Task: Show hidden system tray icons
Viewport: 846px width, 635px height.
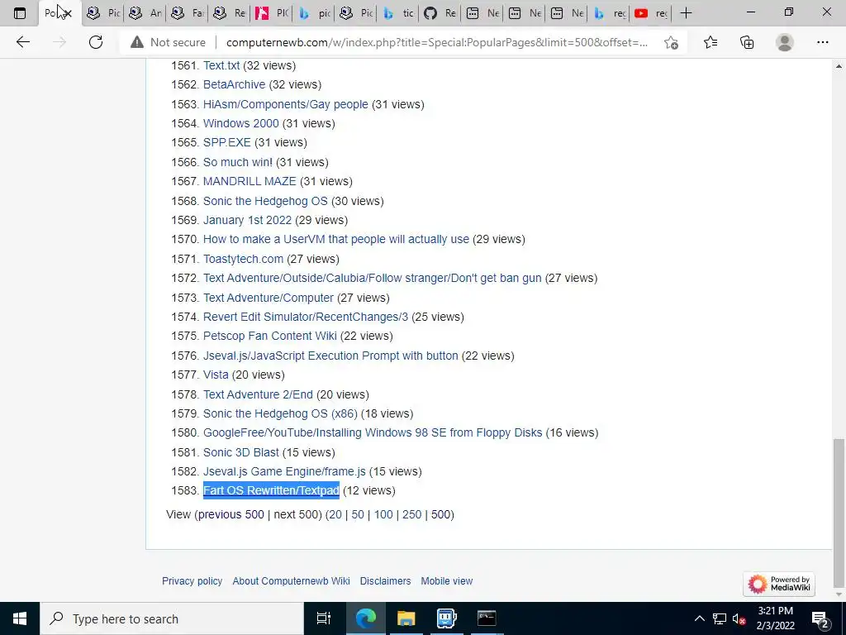Action: click(x=699, y=618)
